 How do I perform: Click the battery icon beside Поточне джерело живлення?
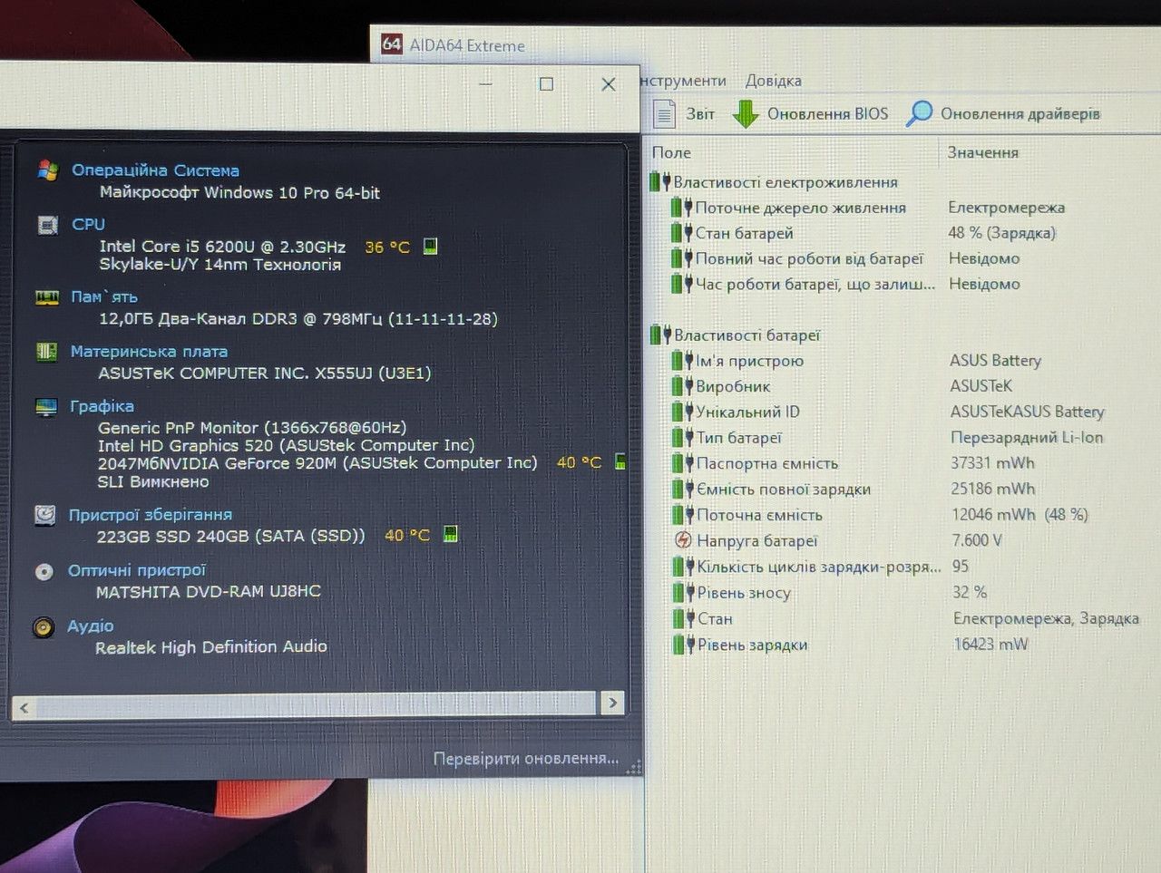(x=682, y=208)
